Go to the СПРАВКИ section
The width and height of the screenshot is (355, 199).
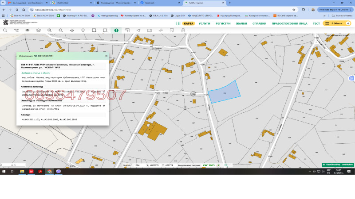[x=259, y=23]
